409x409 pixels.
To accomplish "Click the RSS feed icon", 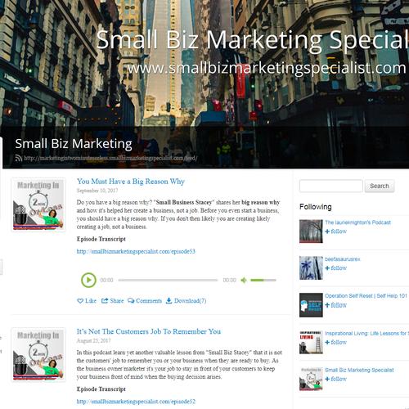I will pyautogui.click(x=19, y=158).
